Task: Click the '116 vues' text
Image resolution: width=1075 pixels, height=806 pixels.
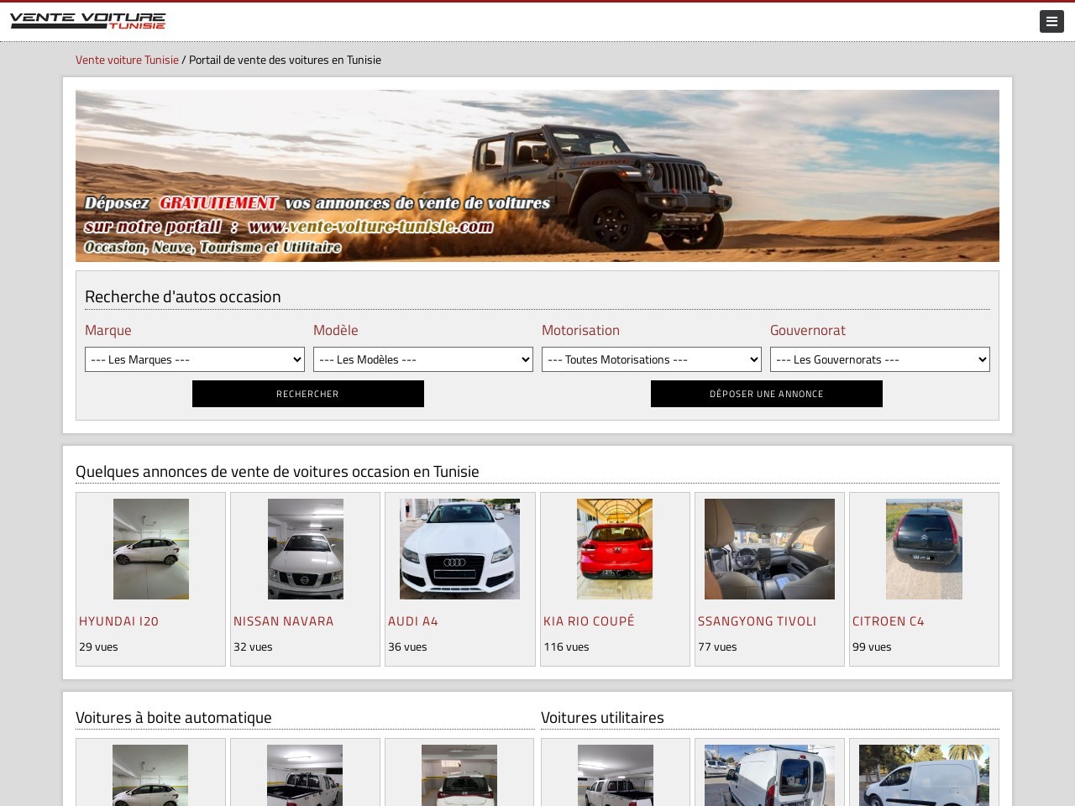Action: (x=566, y=646)
